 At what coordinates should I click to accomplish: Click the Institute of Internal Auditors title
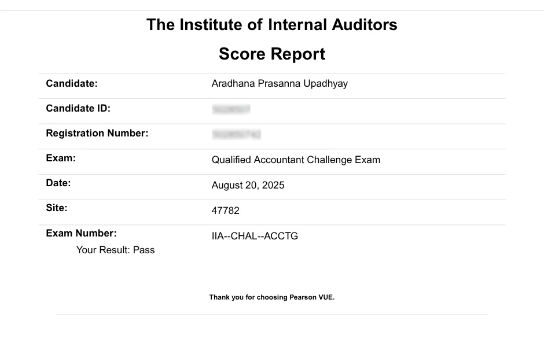271,25
